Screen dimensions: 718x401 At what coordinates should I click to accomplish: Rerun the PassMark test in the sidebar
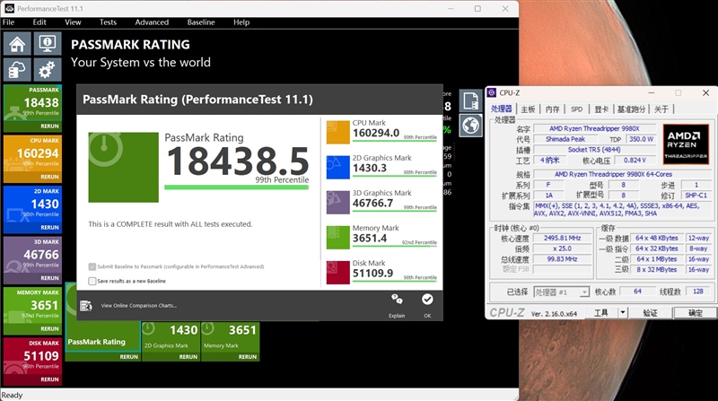coord(49,126)
